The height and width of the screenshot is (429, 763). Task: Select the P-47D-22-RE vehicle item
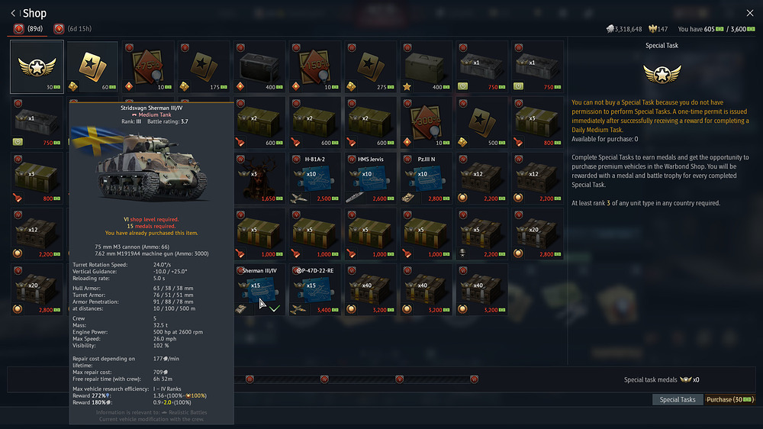point(314,289)
